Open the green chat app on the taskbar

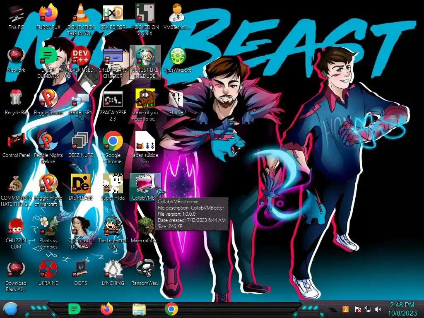click(x=75, y=309)
